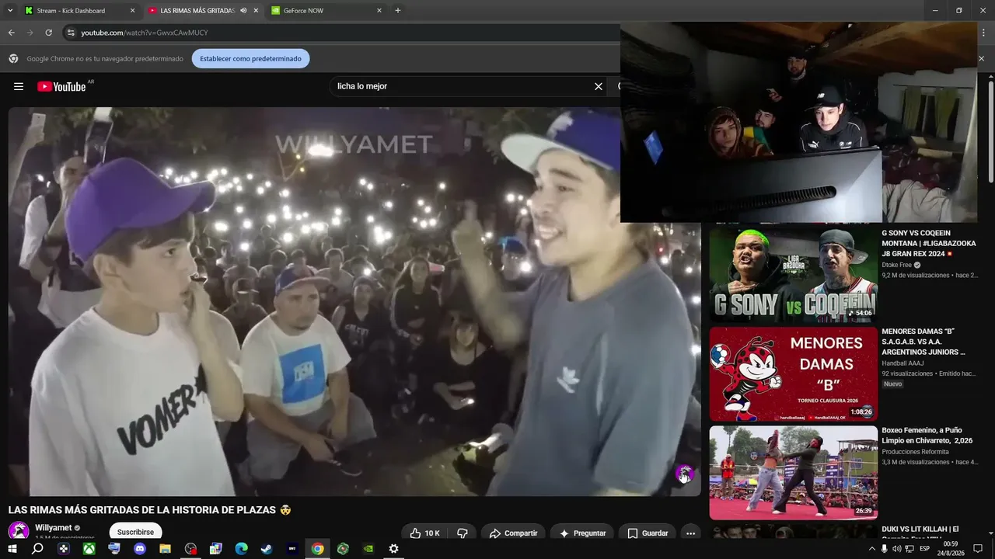
Task: Open the MENORES DAMAS B thumbnail
Action: point(793,373)
